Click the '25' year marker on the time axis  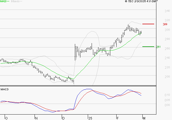click(x=90, y=118)
